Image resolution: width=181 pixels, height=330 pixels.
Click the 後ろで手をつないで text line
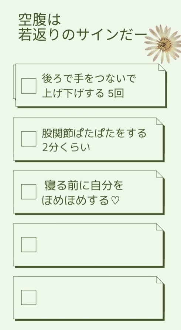89,78
